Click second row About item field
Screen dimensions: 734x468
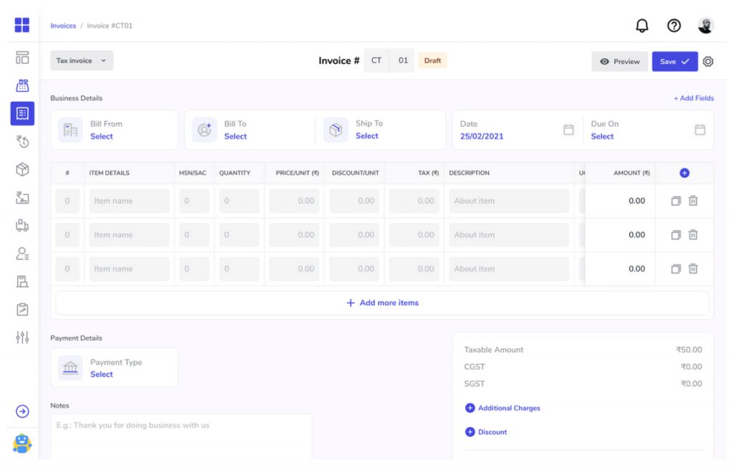tap(509, 235)
